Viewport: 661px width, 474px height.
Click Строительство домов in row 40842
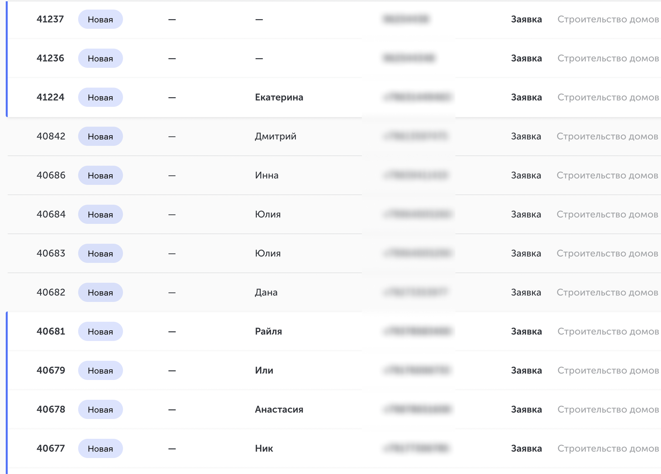(607, 136)
